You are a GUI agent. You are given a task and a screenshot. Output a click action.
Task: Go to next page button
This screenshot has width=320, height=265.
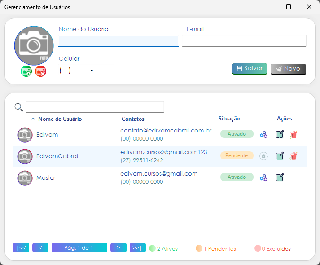coord(118,247)
